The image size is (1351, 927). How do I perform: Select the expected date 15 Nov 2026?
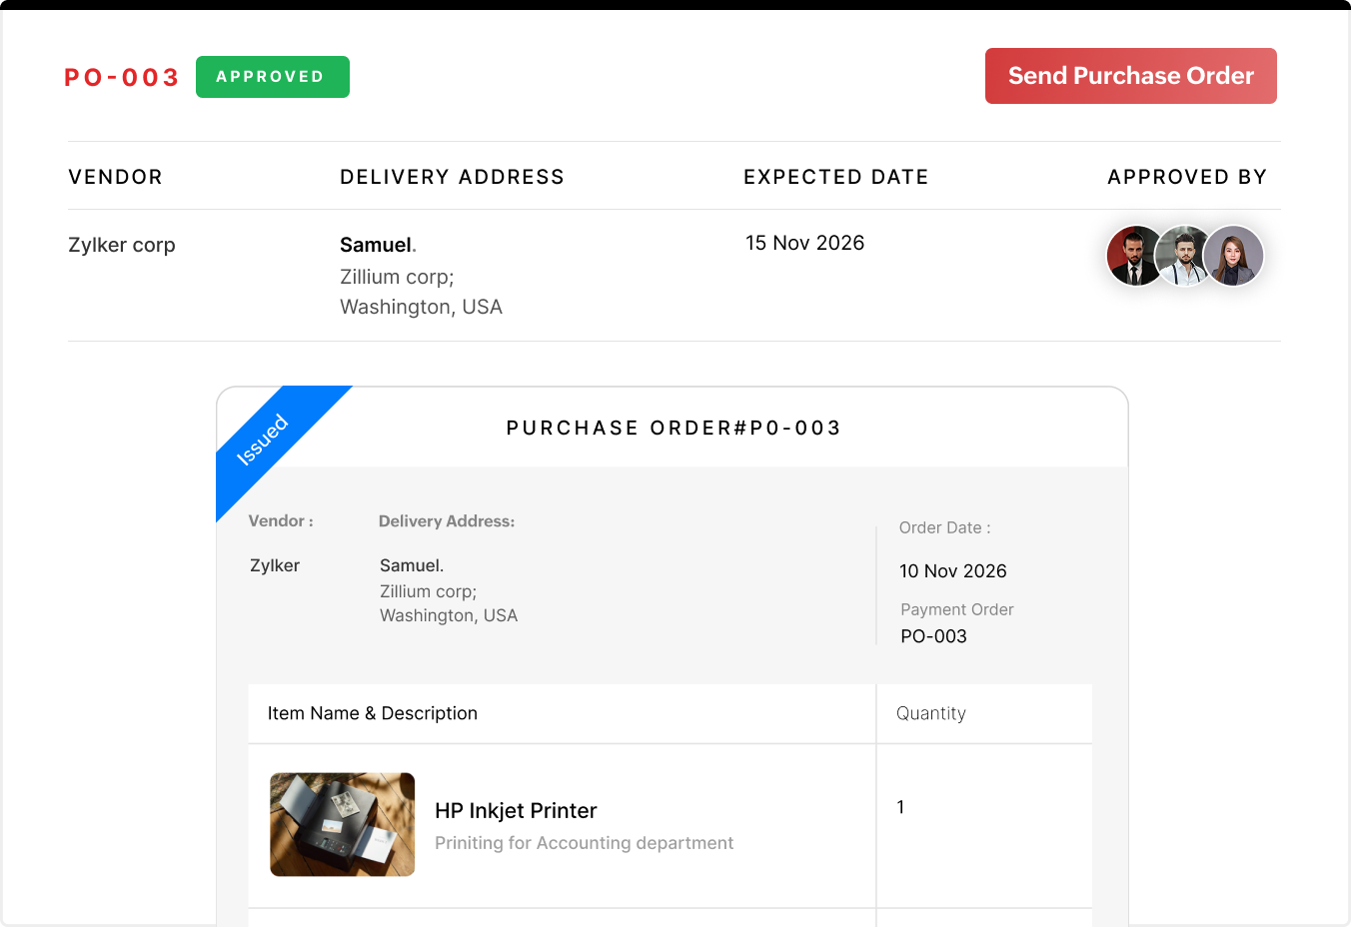click(804, 242)
